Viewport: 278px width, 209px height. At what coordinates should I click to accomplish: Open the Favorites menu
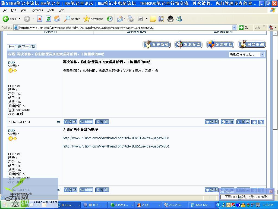[37, 10]
